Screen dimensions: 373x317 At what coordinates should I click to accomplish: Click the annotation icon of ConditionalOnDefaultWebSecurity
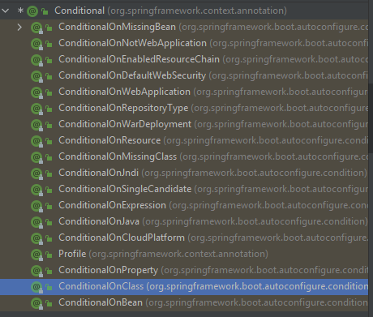[36, 76]
